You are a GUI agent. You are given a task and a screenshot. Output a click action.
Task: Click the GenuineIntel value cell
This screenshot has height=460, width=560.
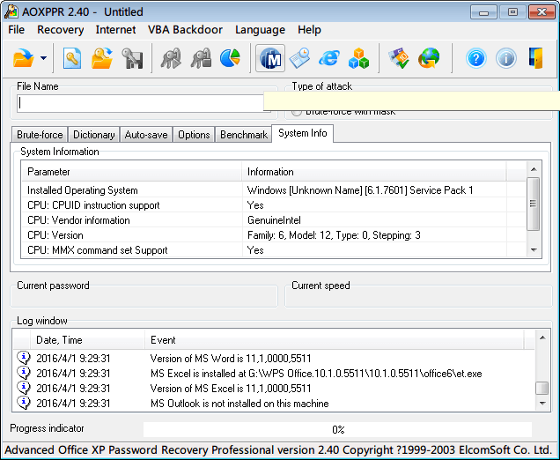275,220
